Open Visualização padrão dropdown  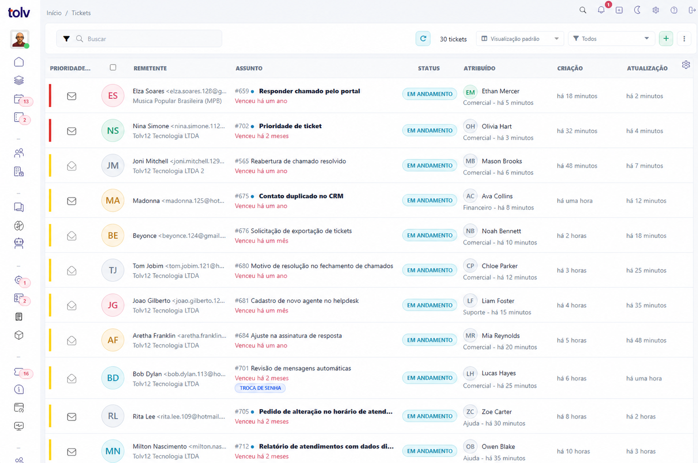(x=520, y=39)
